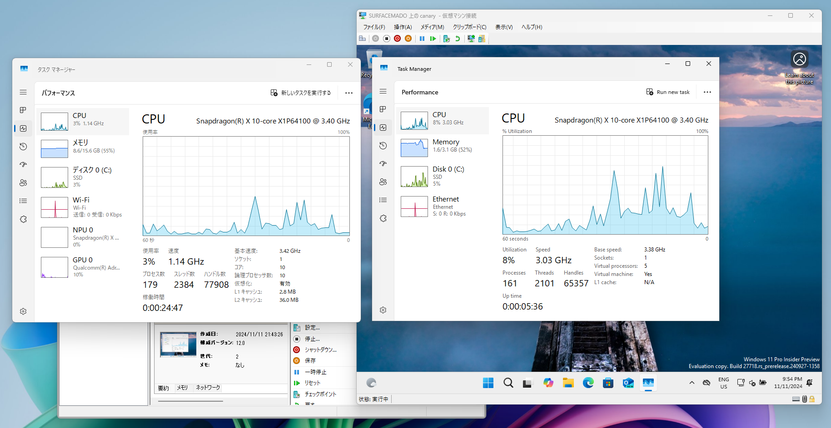The height and width of the screenshot is (428, 831).
Task: Click the Enhanced Session icon in VM toolbar
Action: (471, 39)
